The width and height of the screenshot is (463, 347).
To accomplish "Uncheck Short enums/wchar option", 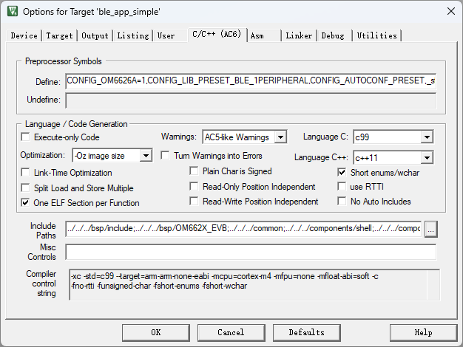I will [342, 172].
